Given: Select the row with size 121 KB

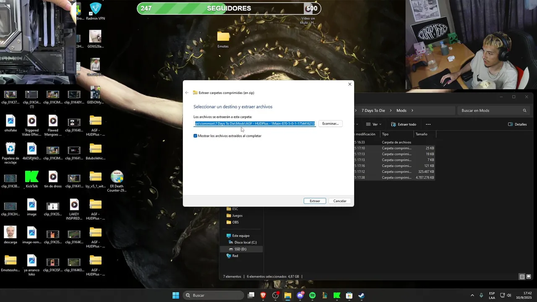Looking at the screenshot, I should pos(394,166).
